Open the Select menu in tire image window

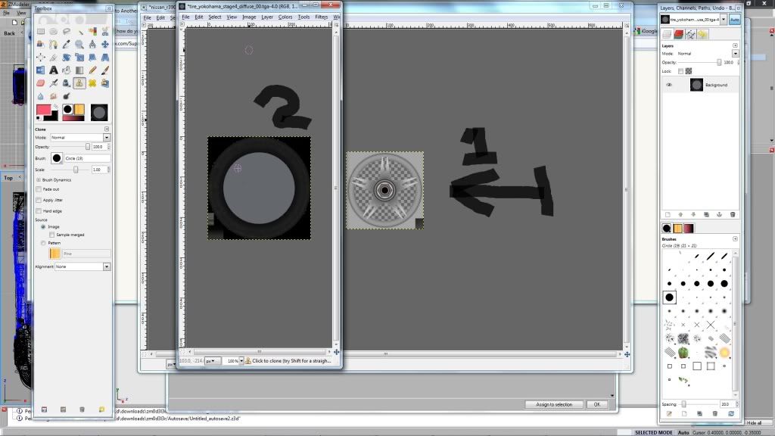coord(214,17)
